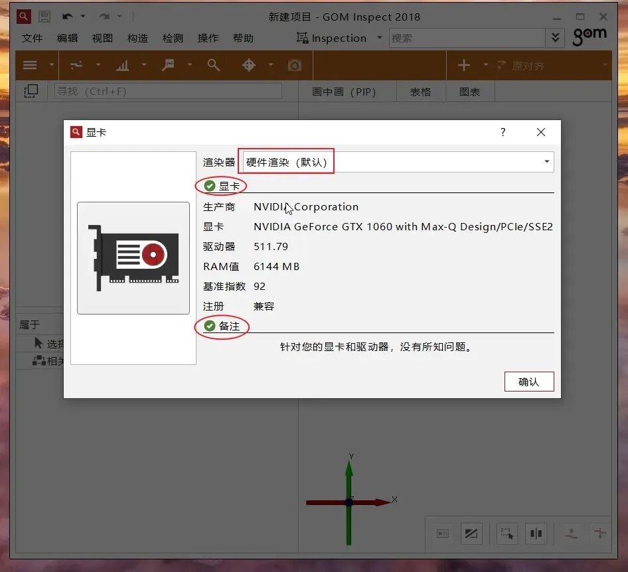Click the redo arrow icon
The height and width of the screenshot is (572, 628).
click(104, 17)
